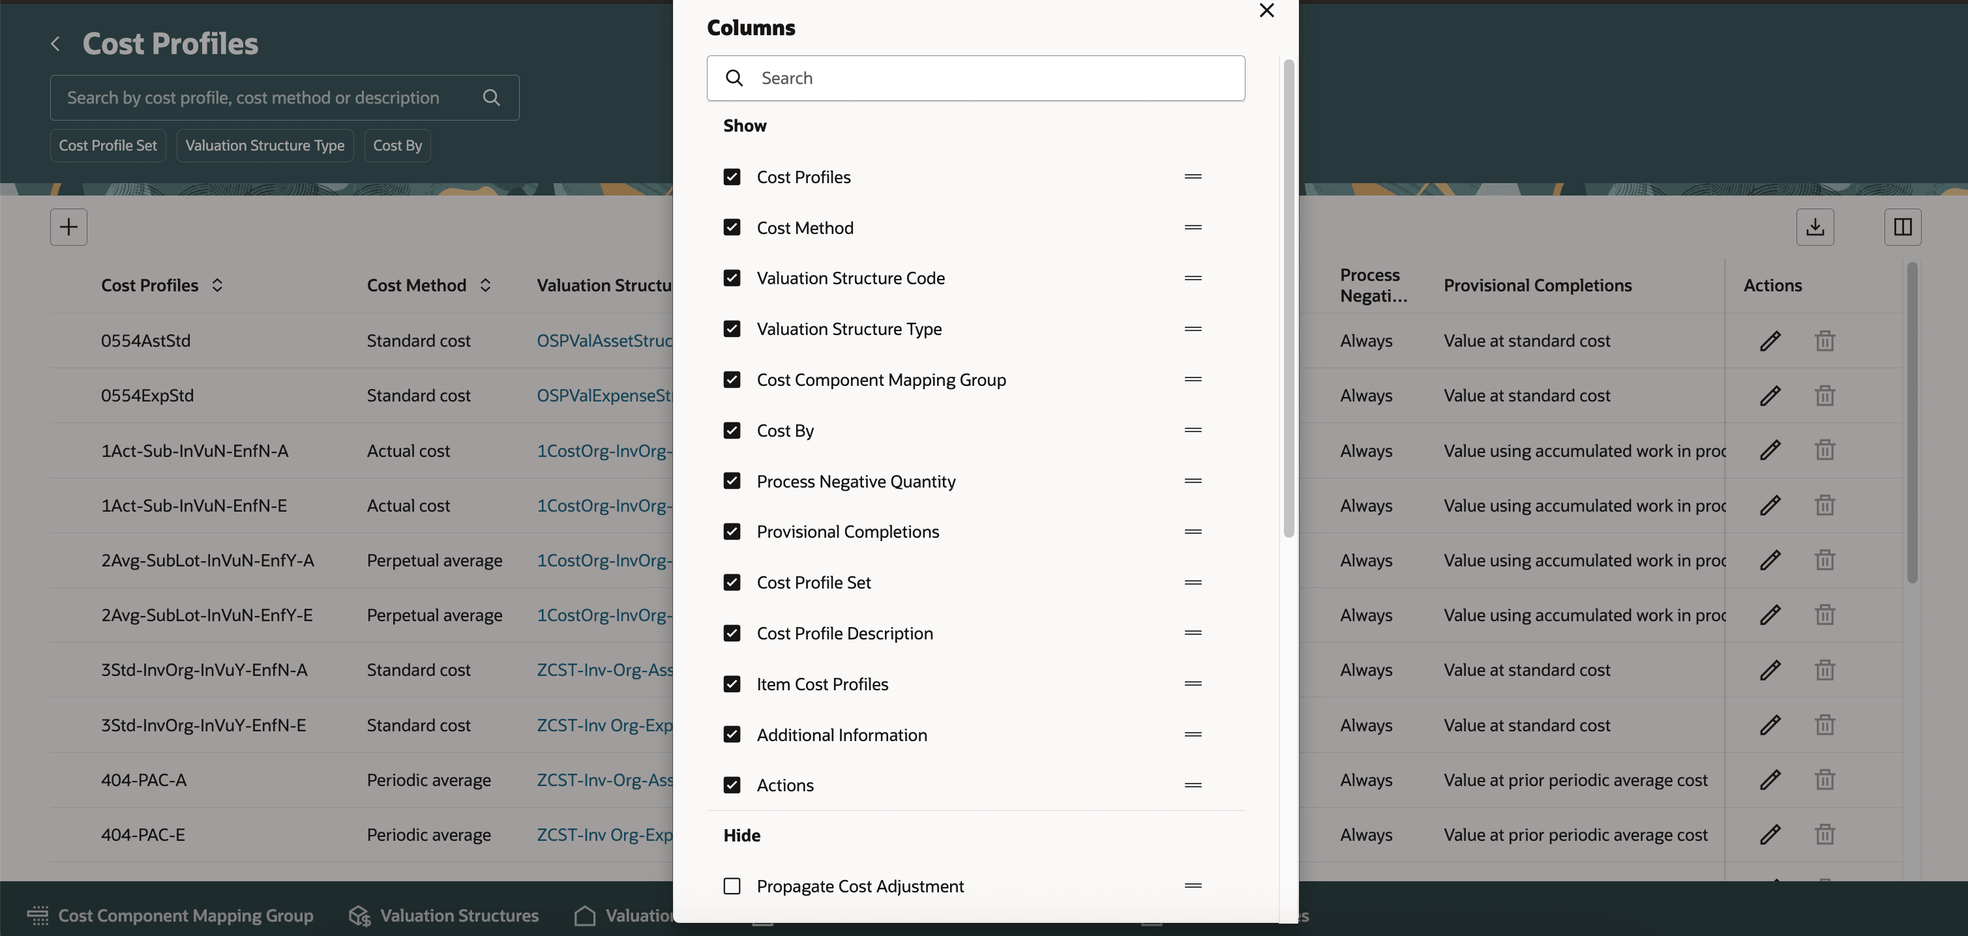1968x936 pixels.
Task: Open the 1CostOrg-InvOrg link for 1Act-Sub-InVuN-EnfN-A
Action: pos(603,450)
